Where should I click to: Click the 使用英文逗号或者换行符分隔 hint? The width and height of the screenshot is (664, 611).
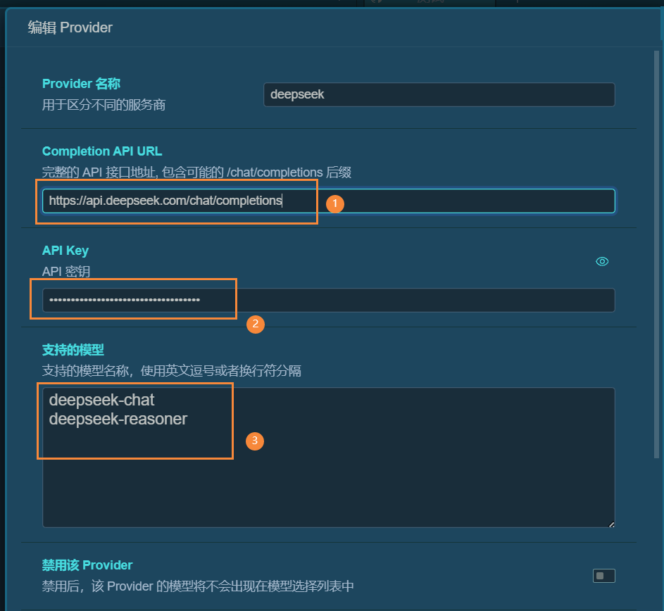point(220,371)
